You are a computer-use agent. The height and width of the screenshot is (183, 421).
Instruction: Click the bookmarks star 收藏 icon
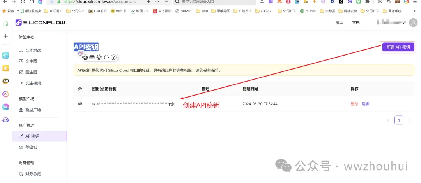tap(4, 11)
